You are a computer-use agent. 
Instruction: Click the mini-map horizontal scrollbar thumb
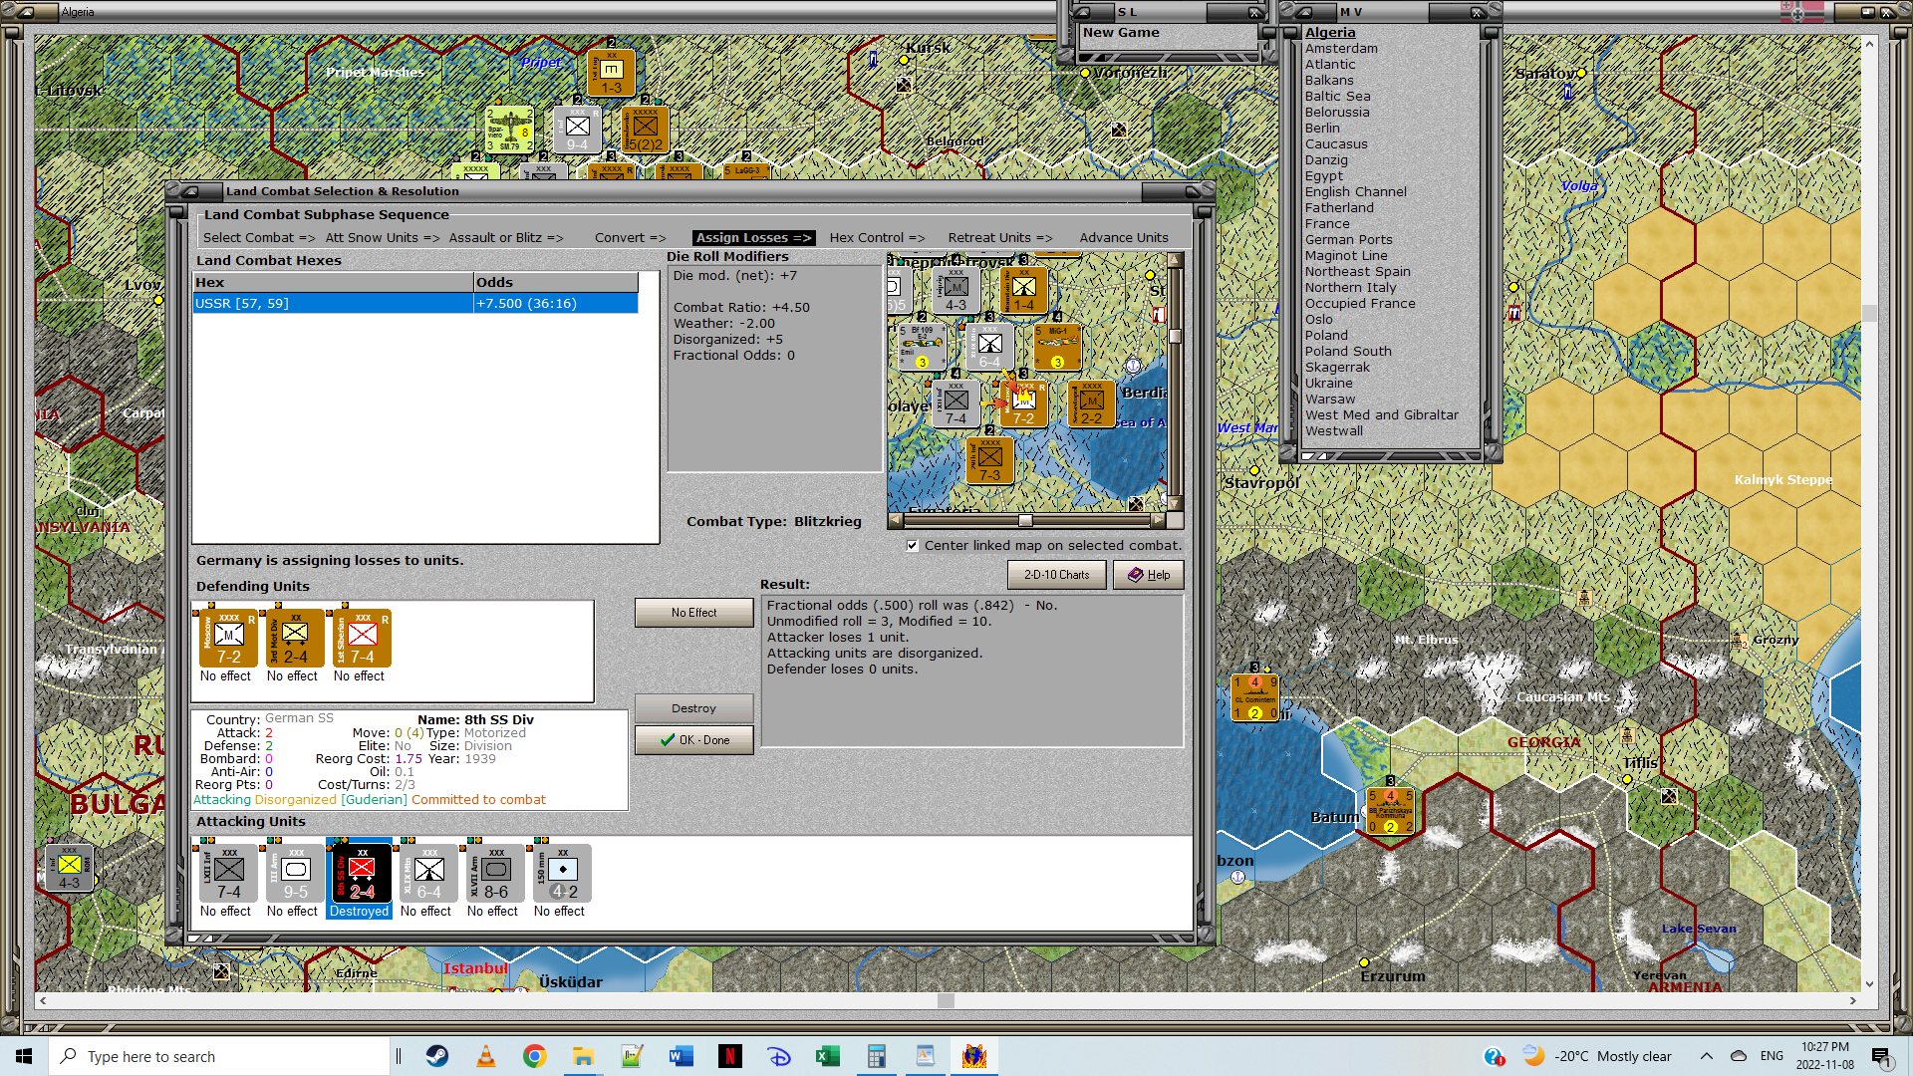(x=1025, y=520)
